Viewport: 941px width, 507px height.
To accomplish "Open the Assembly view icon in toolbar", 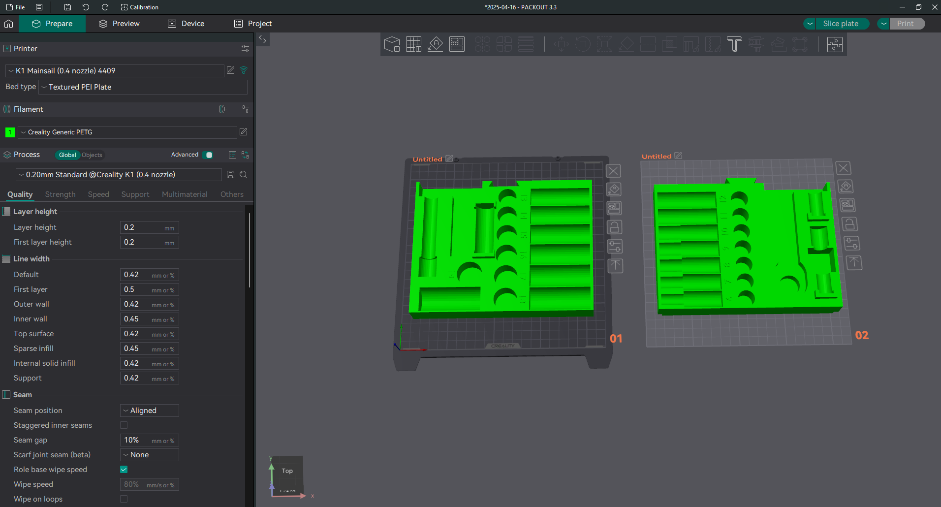I will [x=835, y=44].
